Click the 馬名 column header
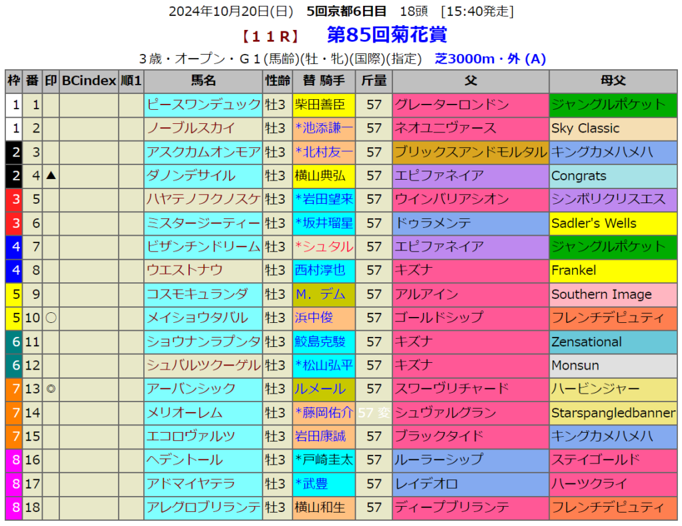This screenshot has width=682, height=526. click(203, 81)
